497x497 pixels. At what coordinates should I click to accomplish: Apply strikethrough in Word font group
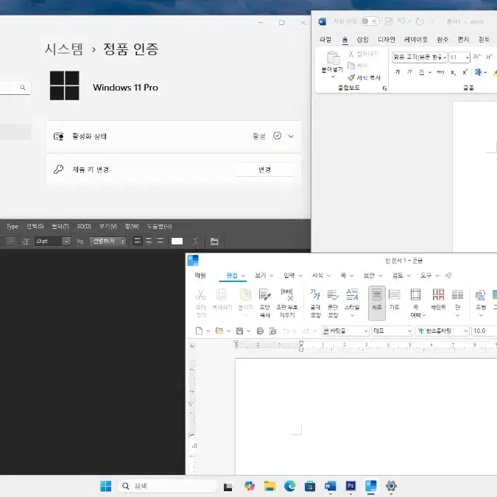pyautogui.click(x=440, y=72)
